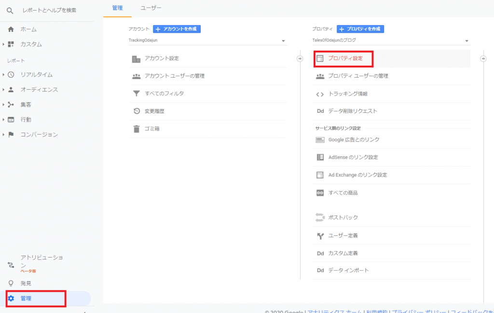Click the ユーザー定義 fork icon
Image resolution: width=494 pixels, height=313 pixels.
pos(320,236)
